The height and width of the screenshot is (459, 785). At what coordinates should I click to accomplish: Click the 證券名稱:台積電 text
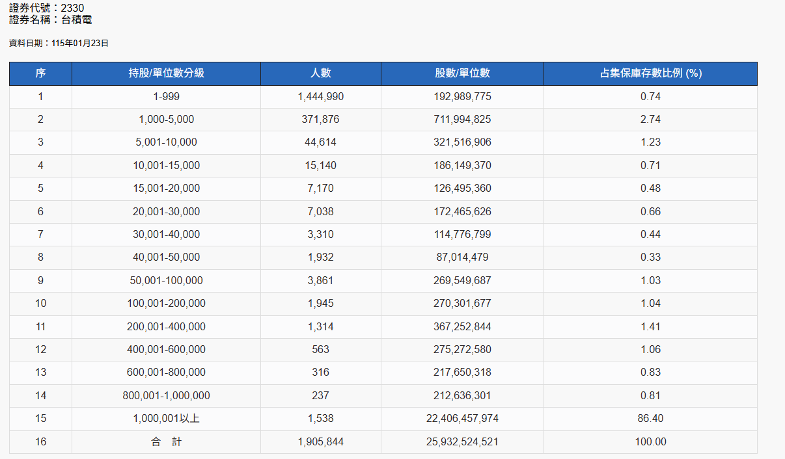click(51, 20)
